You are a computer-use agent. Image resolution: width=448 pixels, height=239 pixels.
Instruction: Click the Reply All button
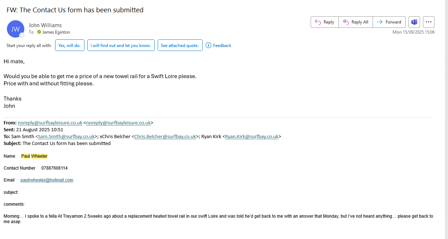point(356,22)
